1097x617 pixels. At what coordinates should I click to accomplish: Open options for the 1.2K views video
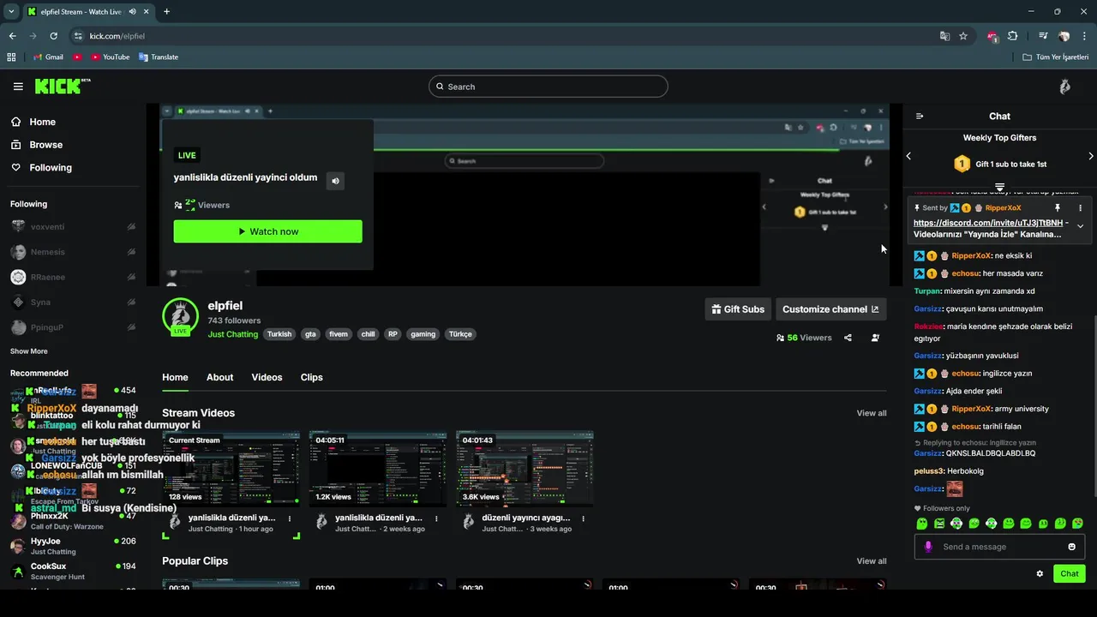436,518
